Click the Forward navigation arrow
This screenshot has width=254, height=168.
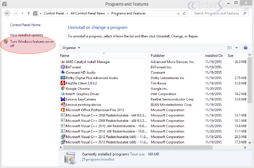[16, 13]
